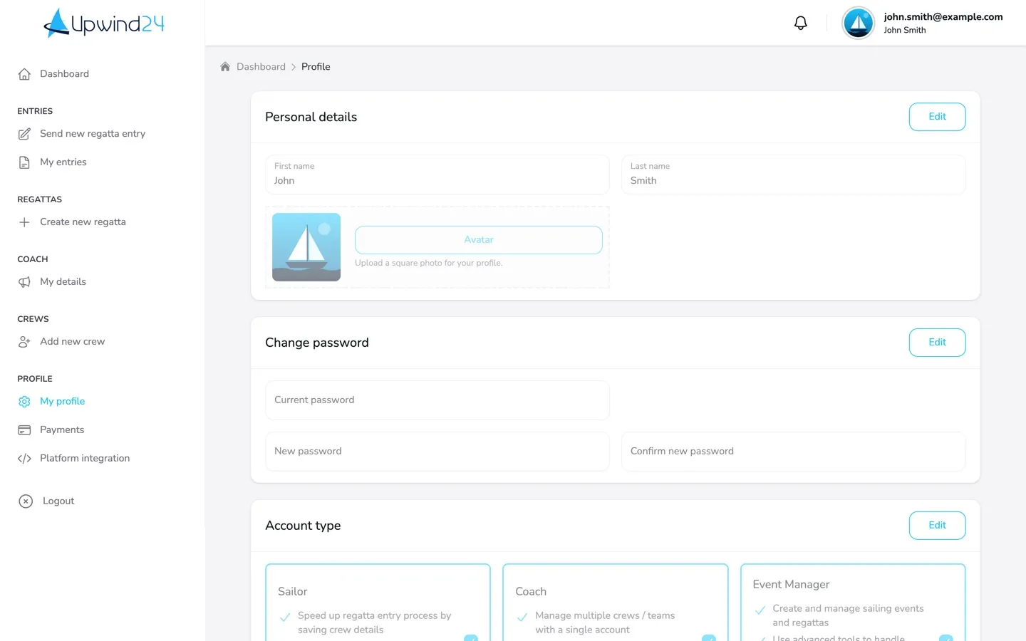
Task: Focus the Confirm new password field
Action: pos(794,452)
